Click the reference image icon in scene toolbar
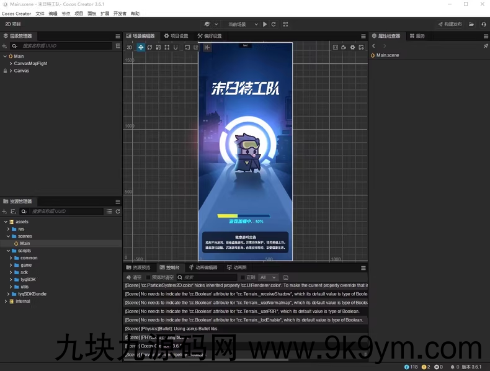This screenshot has width=490, height=371. click(361, 47)
